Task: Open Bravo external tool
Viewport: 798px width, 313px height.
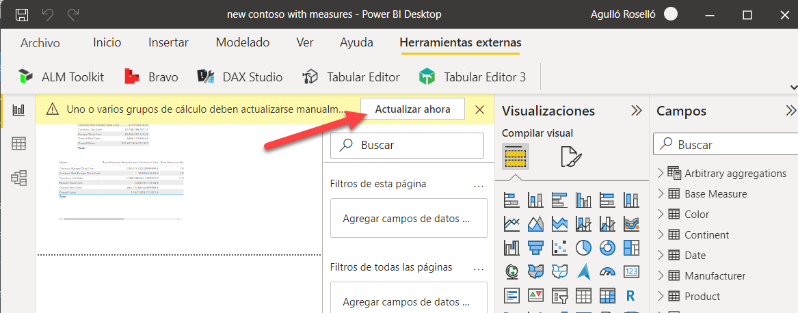Action: point(152,77)
